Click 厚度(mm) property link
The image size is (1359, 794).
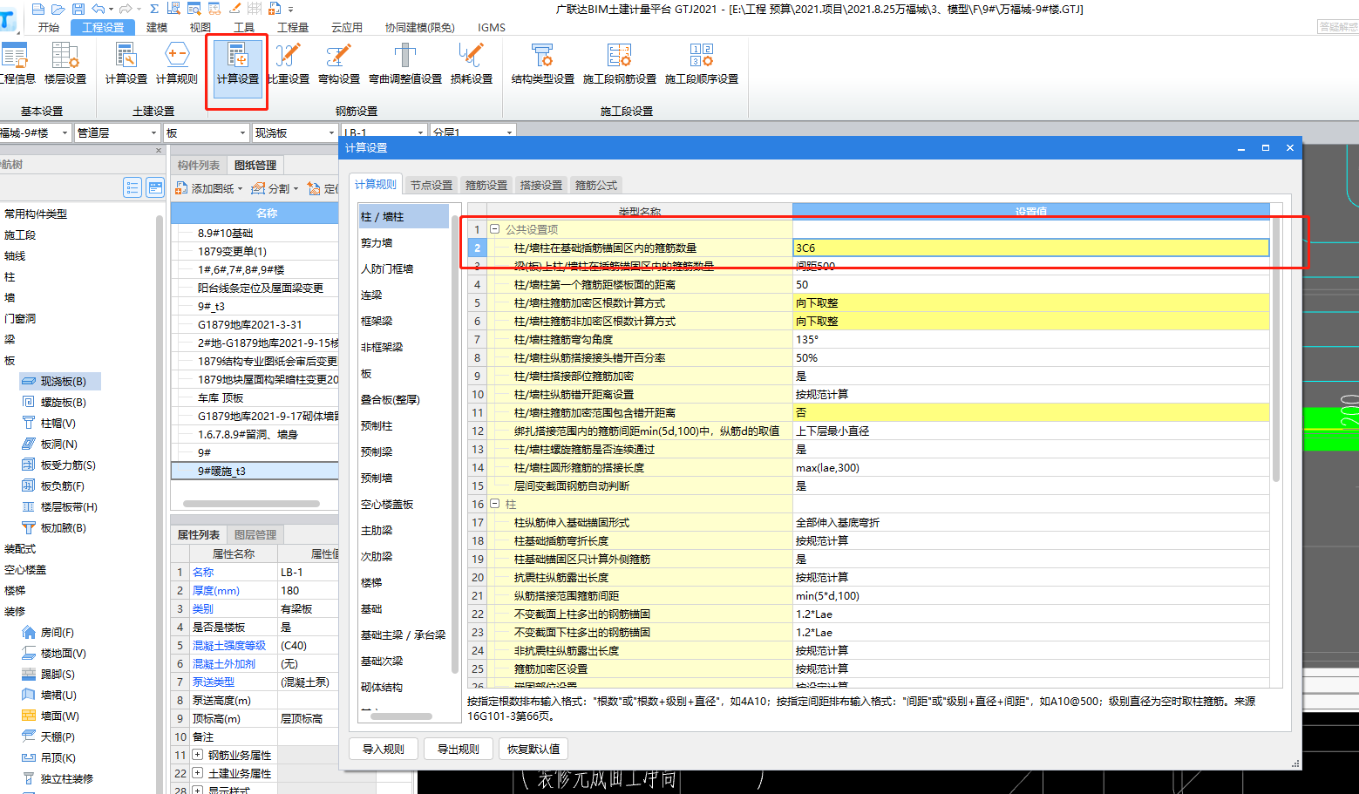(216, 590)
